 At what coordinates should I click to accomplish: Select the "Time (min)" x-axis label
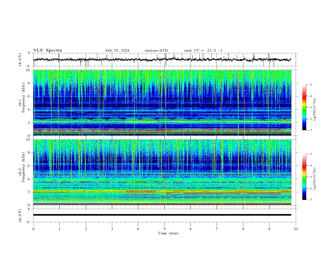tap(168, 233)
